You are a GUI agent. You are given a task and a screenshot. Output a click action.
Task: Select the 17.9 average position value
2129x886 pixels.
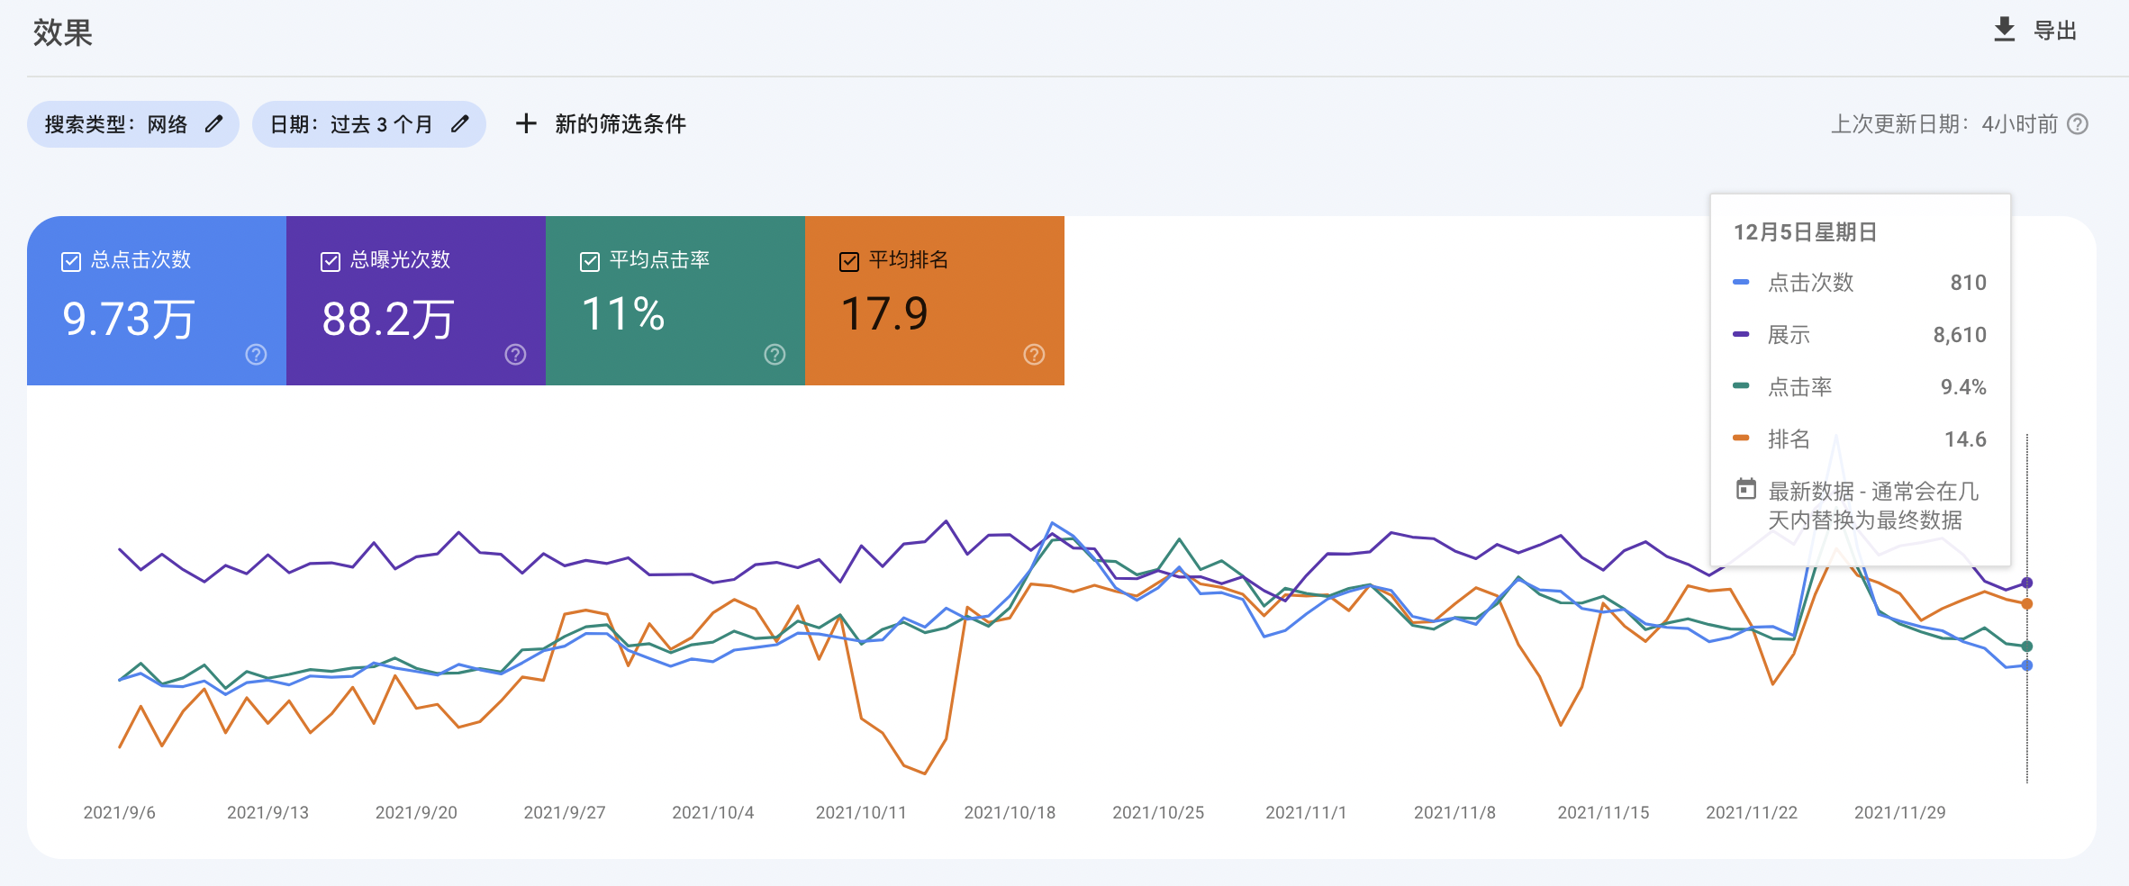(884, 314)
